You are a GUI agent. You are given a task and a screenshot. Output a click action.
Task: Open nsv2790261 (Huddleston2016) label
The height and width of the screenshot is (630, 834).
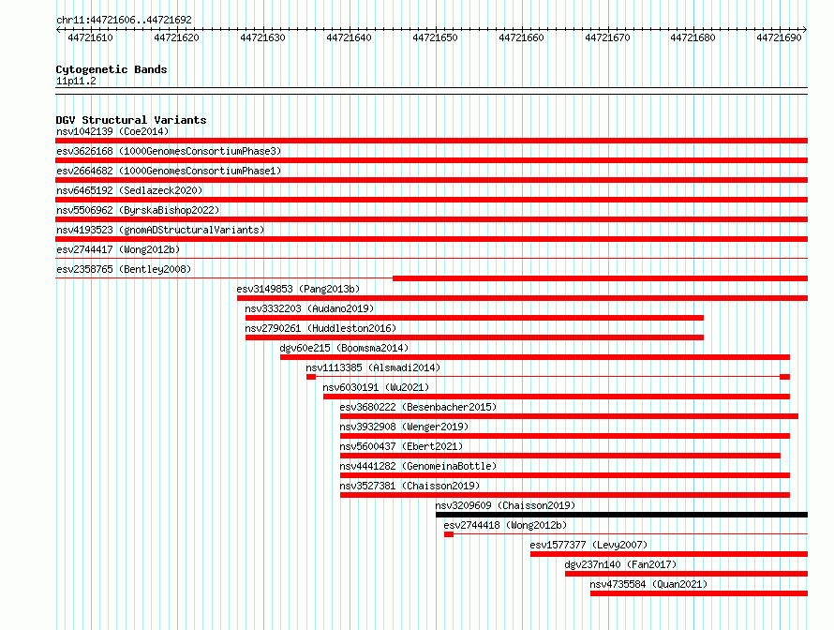pyautogui.click(x=320, y=328)
